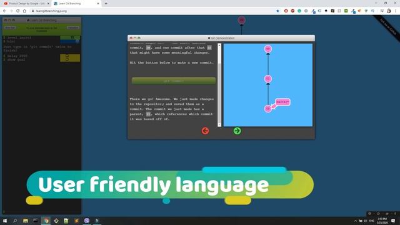Close the Learn Git Branching tab
Viewport: 400px width, 225px height.
[x=98, y=4]
